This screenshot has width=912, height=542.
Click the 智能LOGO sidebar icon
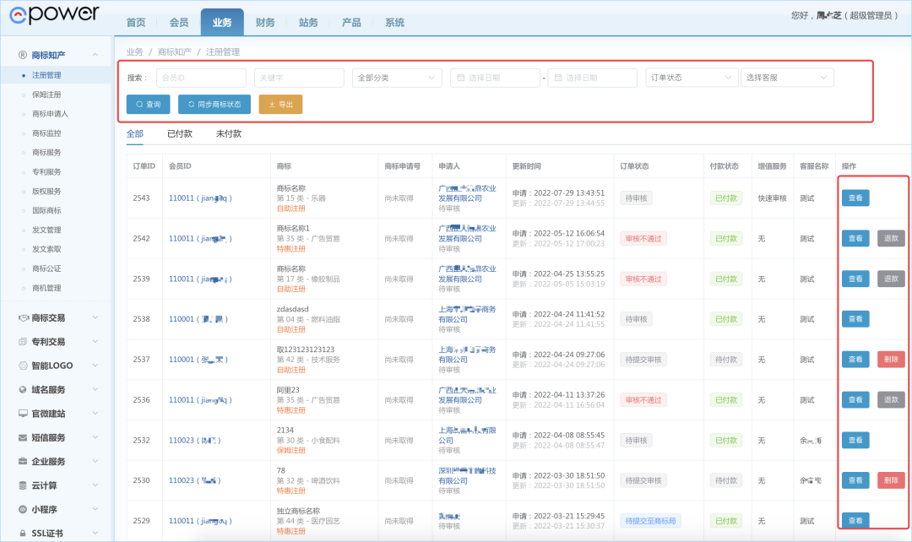pos(23,366)
